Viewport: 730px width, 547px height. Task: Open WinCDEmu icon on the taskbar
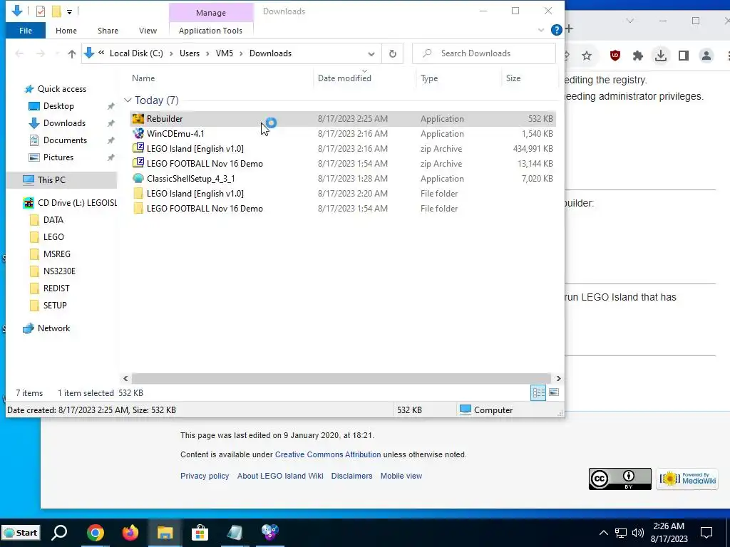pos(269,533)
